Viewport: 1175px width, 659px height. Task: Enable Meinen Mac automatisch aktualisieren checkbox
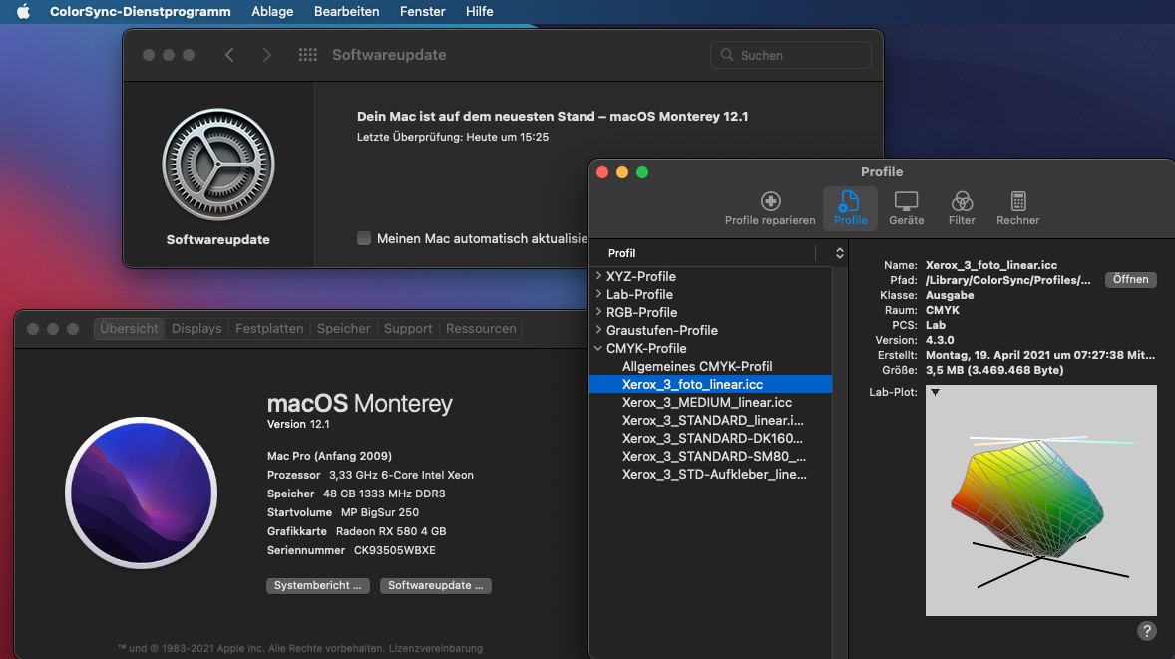(363, 238)
